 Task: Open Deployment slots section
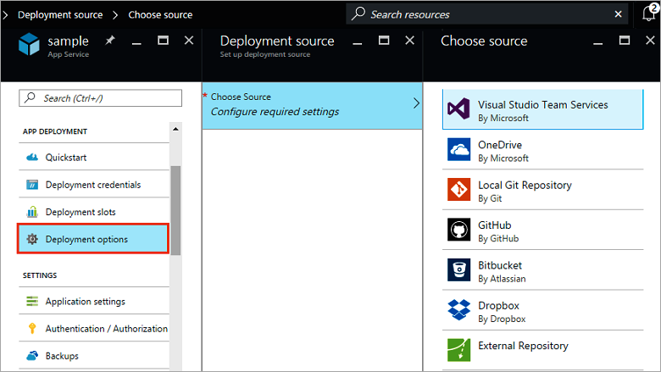(x=81, y=212)
